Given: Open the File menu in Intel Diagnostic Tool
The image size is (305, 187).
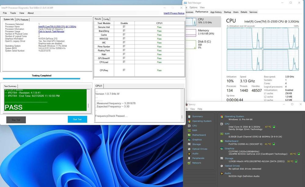Looking at the screenshot, I should pos(5,13).
